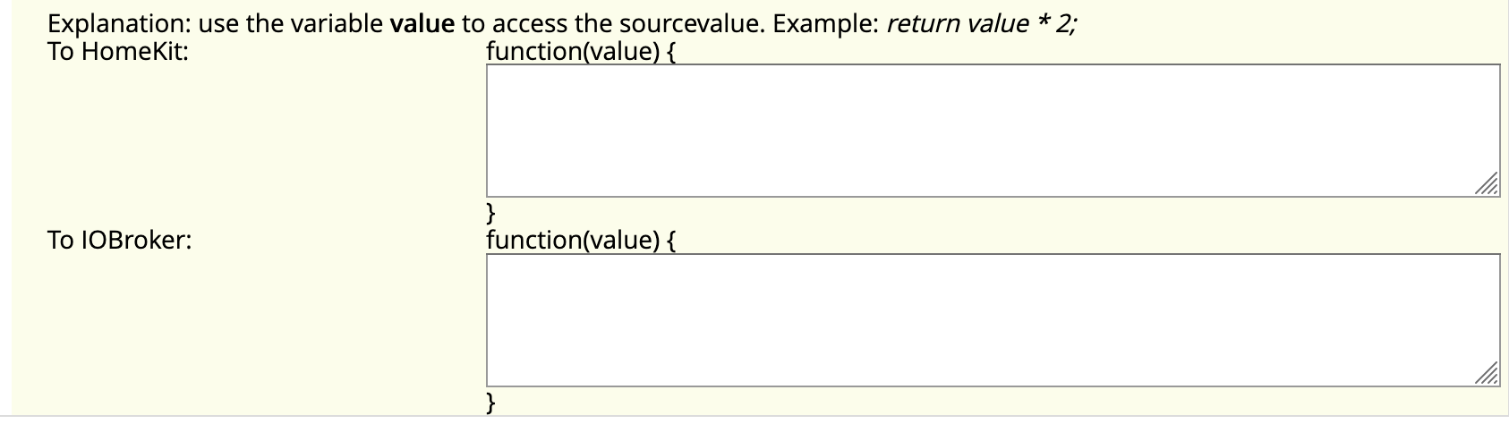The image size is (1509, 424).
Task: Focus the To IOBroker function textarea
Action: coord(993,320)
